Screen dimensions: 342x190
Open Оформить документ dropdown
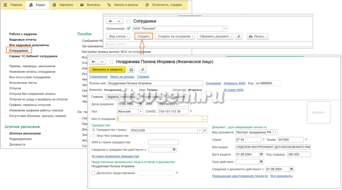(x=215, y=36)
